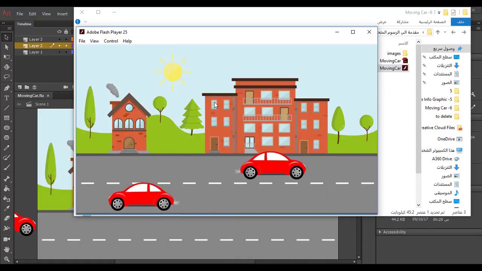Toggle lock dot of Layer 2
The width and height of the screenshot is (482, 271).
(x=66, y=46)
